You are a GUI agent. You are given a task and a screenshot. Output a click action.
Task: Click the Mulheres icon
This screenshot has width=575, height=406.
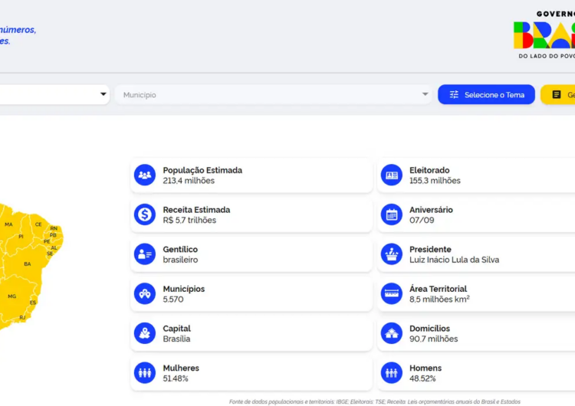(x=145, y=373)
